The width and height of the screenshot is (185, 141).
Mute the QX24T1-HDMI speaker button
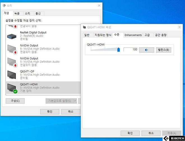pyautogui.click(x=147, y=50)
